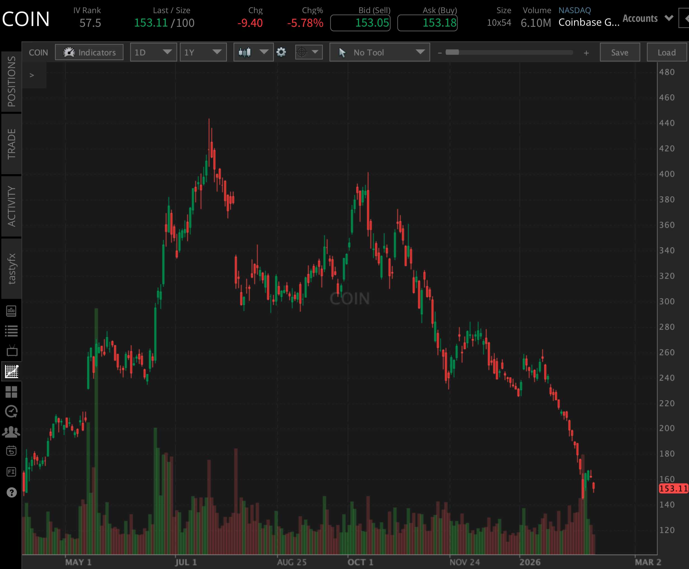Open the four-square grid view icon

pos(11,392)
